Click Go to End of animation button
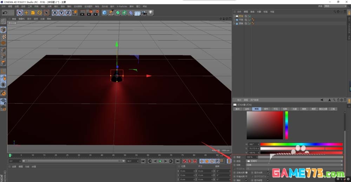The image size is (351, 182). pos(178,161)
